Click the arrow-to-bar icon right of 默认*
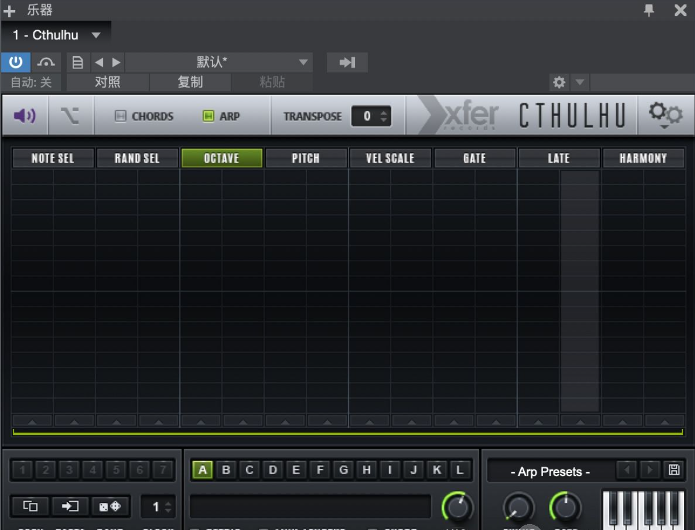This screenshot has height=530, width=695. pyautogui.click(x=347, y=62)
